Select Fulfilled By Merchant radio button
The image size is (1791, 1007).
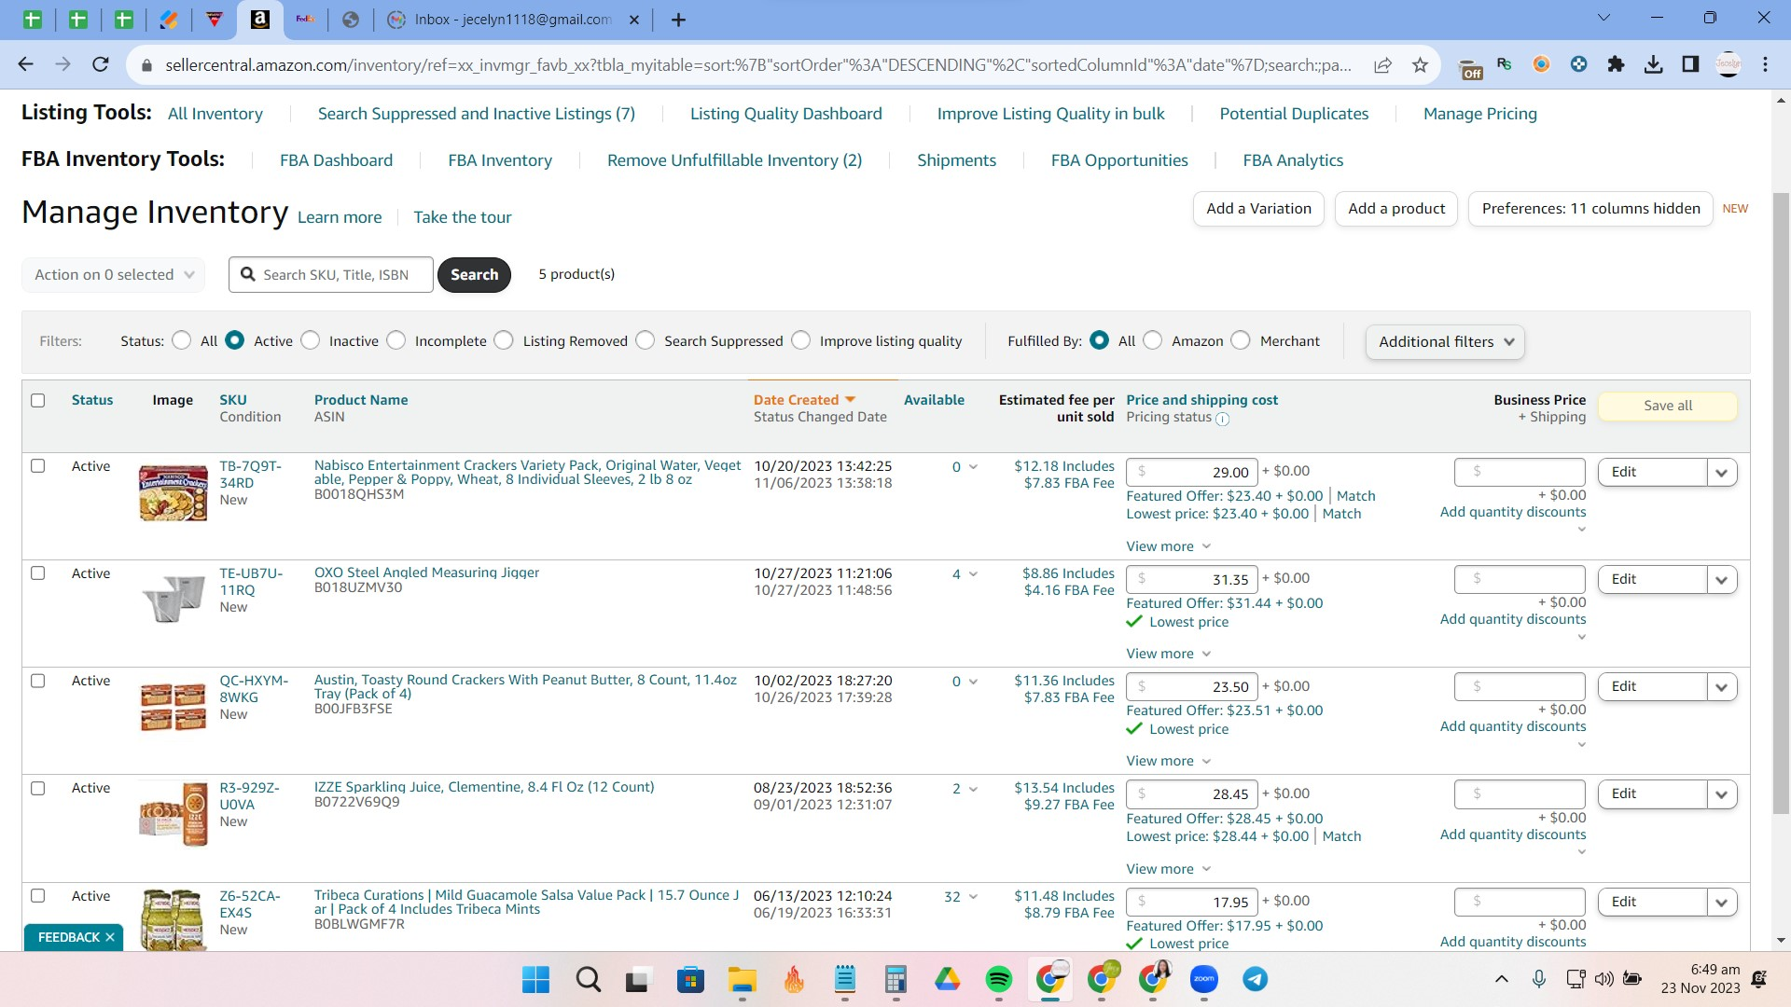click(1241, 340)
